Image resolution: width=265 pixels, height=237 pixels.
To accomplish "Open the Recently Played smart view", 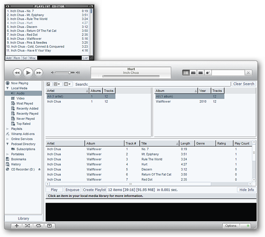I will 27,114.
